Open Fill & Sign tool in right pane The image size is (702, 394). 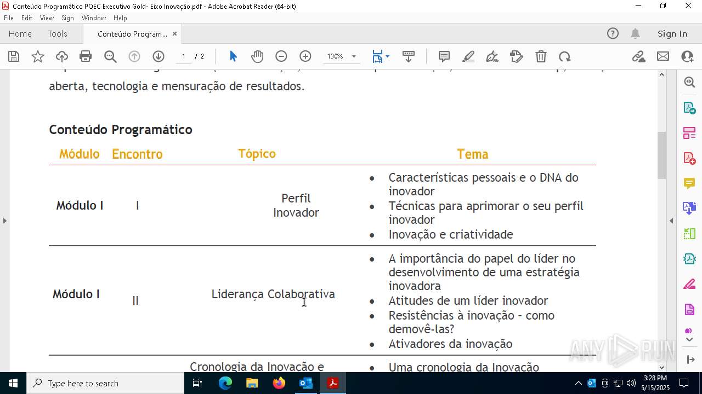pos(689,285)
